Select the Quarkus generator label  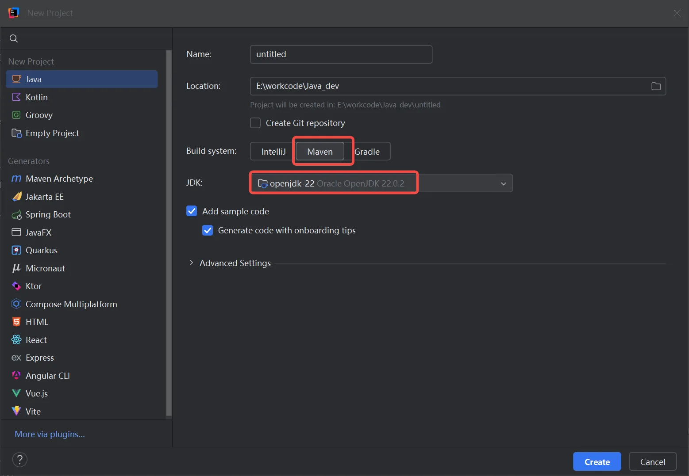pos(42,250)
